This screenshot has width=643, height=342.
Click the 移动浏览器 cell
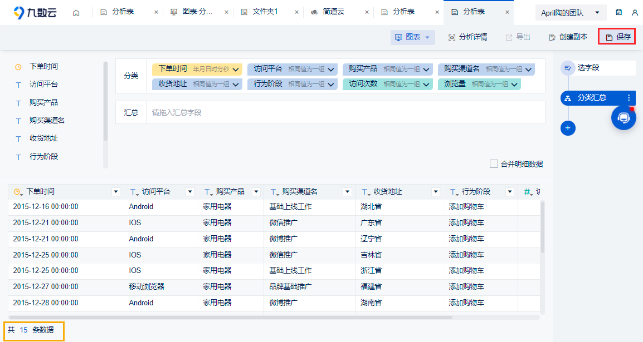pos(147,287)
